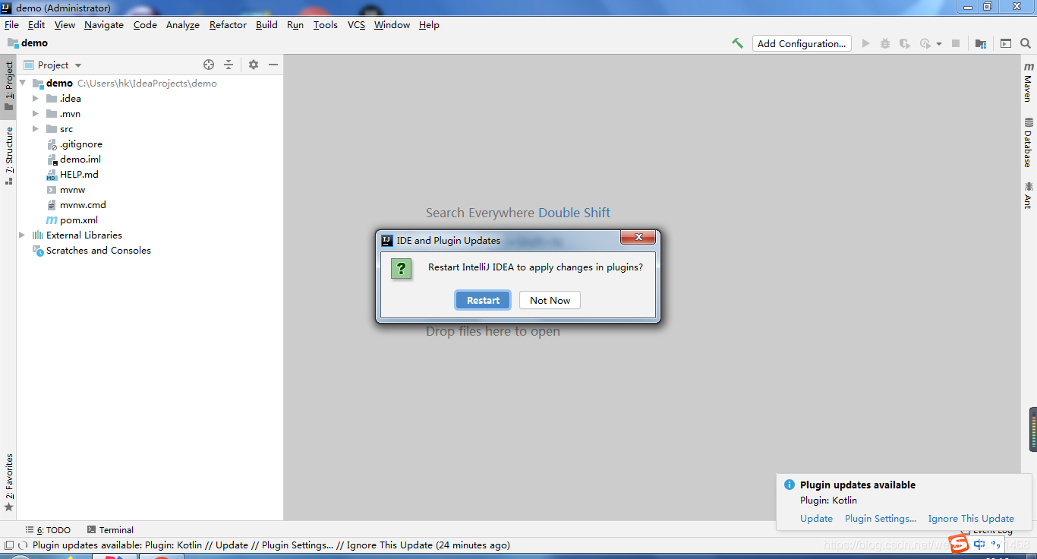Click the Stop square icon
The image size is (1037, 559).
(x=957, y=43)
